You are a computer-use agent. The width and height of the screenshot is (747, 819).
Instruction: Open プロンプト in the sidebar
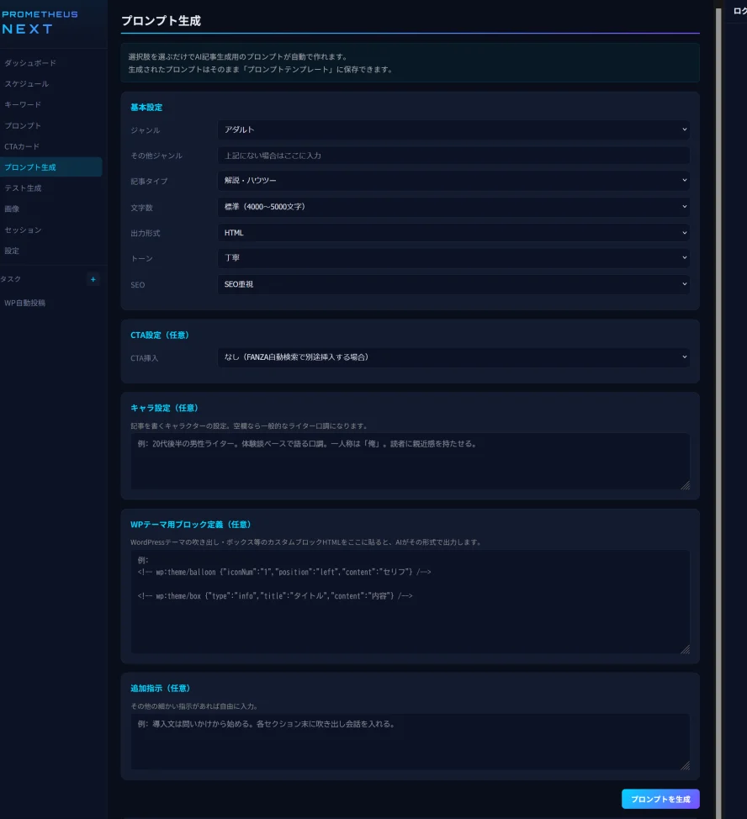pos(23,126)
